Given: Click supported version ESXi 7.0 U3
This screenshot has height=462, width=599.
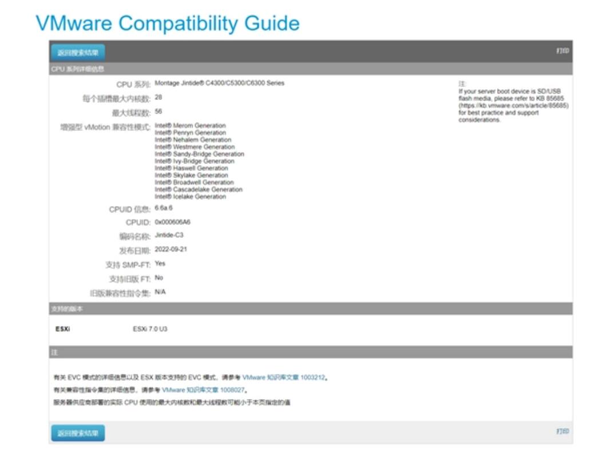Looking at the screenshot, I should pyautogui.click(x=150, y=329).
